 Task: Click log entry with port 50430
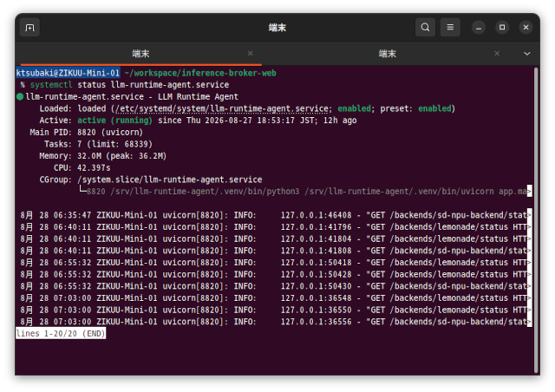click(x=275, y=286)
